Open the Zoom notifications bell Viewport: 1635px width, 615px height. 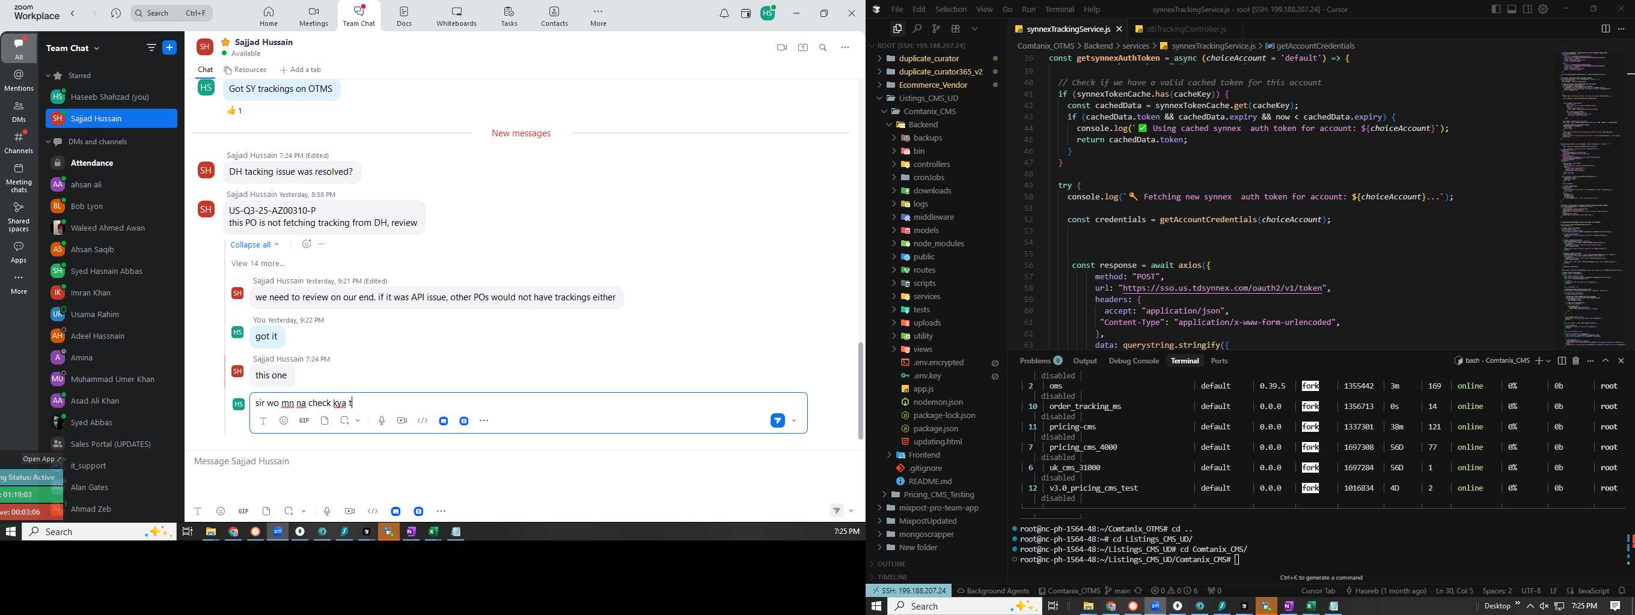pyautogui.click(x=724, y=14)
